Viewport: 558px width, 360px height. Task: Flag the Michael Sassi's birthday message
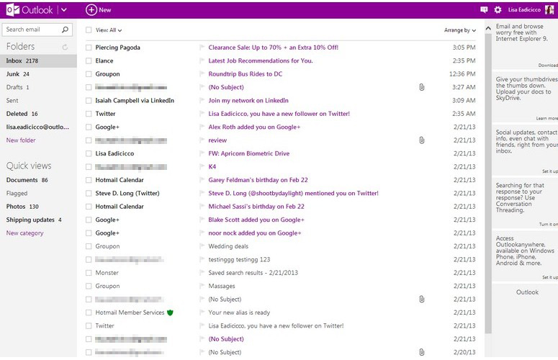[202, 207]
